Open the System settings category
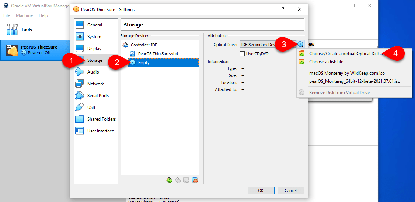The height and width of the screenshot is (202, 415). [96, 37]
